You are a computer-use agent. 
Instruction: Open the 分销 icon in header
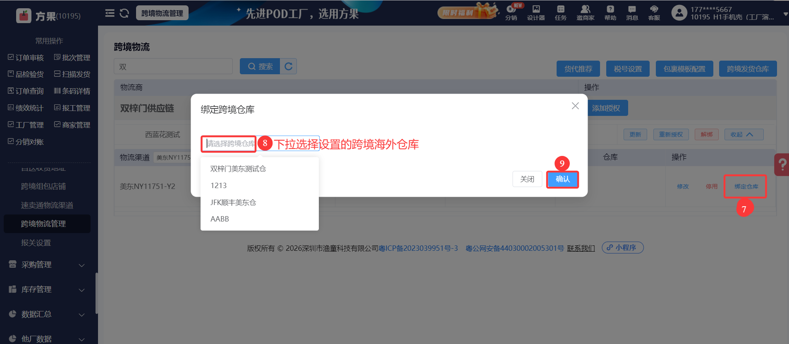[x=511, y=13]
